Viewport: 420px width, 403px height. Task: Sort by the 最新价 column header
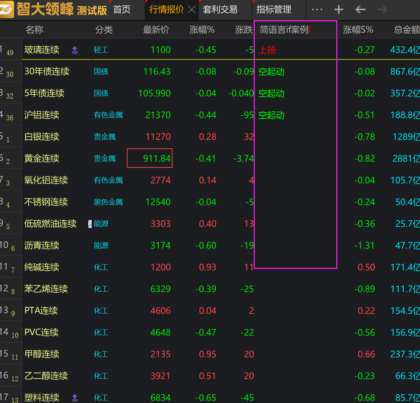pos(156,30)
